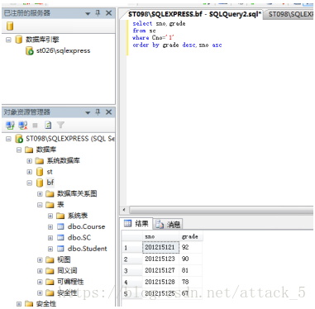Image resolution: width=315 pixels, height=309 pixels.
Task: Expand the st database node
Action: pyautogui.click(x=30, y=172)
